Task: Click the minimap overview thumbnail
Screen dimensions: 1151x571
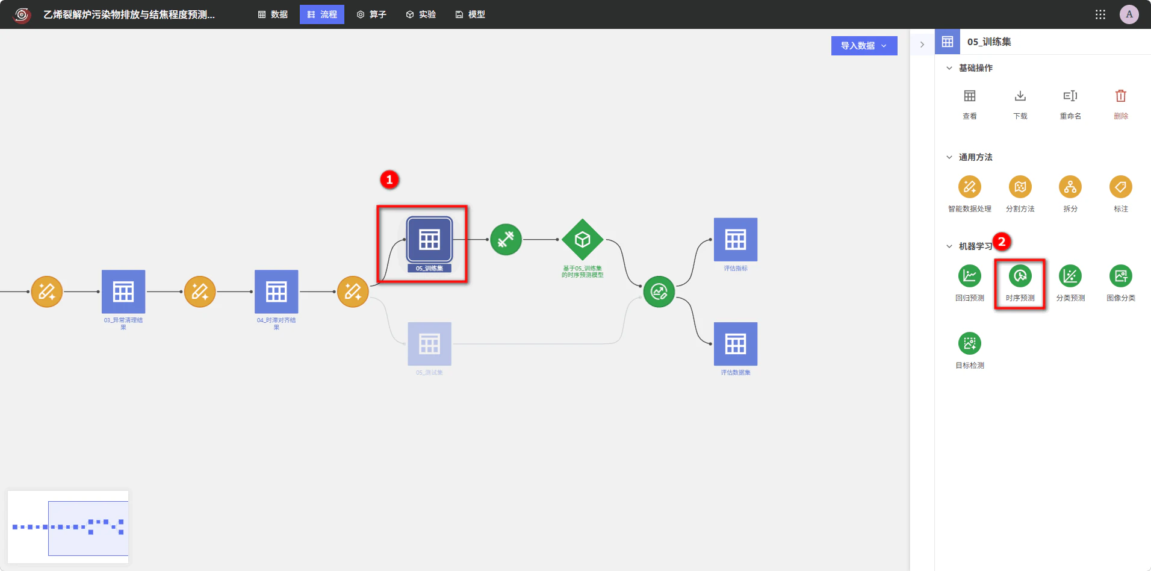Action: 68,527
